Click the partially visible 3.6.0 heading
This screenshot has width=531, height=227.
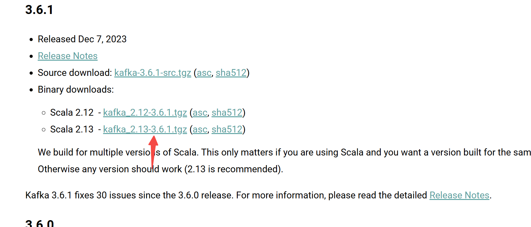(40, 223)
